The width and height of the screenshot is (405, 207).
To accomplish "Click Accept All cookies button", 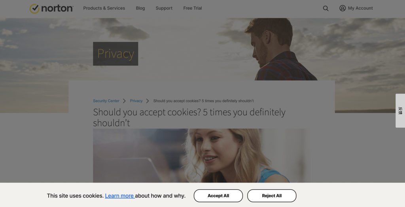I will pyautogui.click(x=218, y=196).
